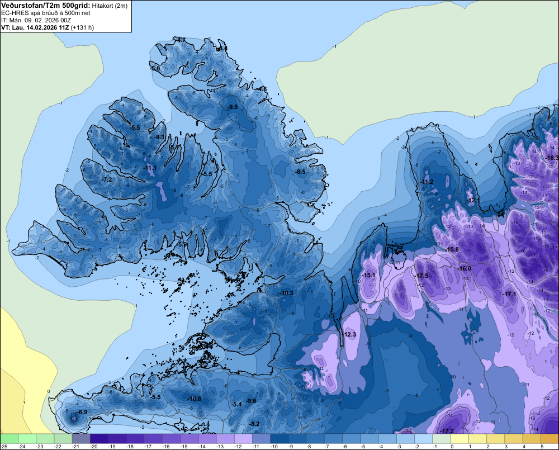Click the '-10.8' temperature label on the map
The height and width of the screenshot is (450, 559).
[x=195, y=399]
